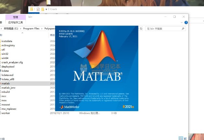Select the lcdata_utf8 file
The width and height of the screenshot is (204, 140).
point(8,79)
